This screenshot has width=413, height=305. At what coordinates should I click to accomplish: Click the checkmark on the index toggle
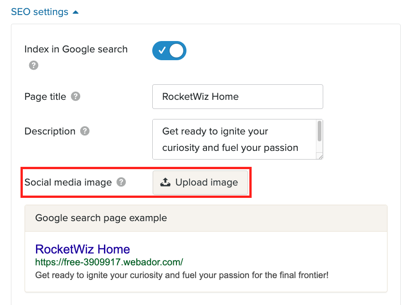pyautogui.click(x=161, y=51)
